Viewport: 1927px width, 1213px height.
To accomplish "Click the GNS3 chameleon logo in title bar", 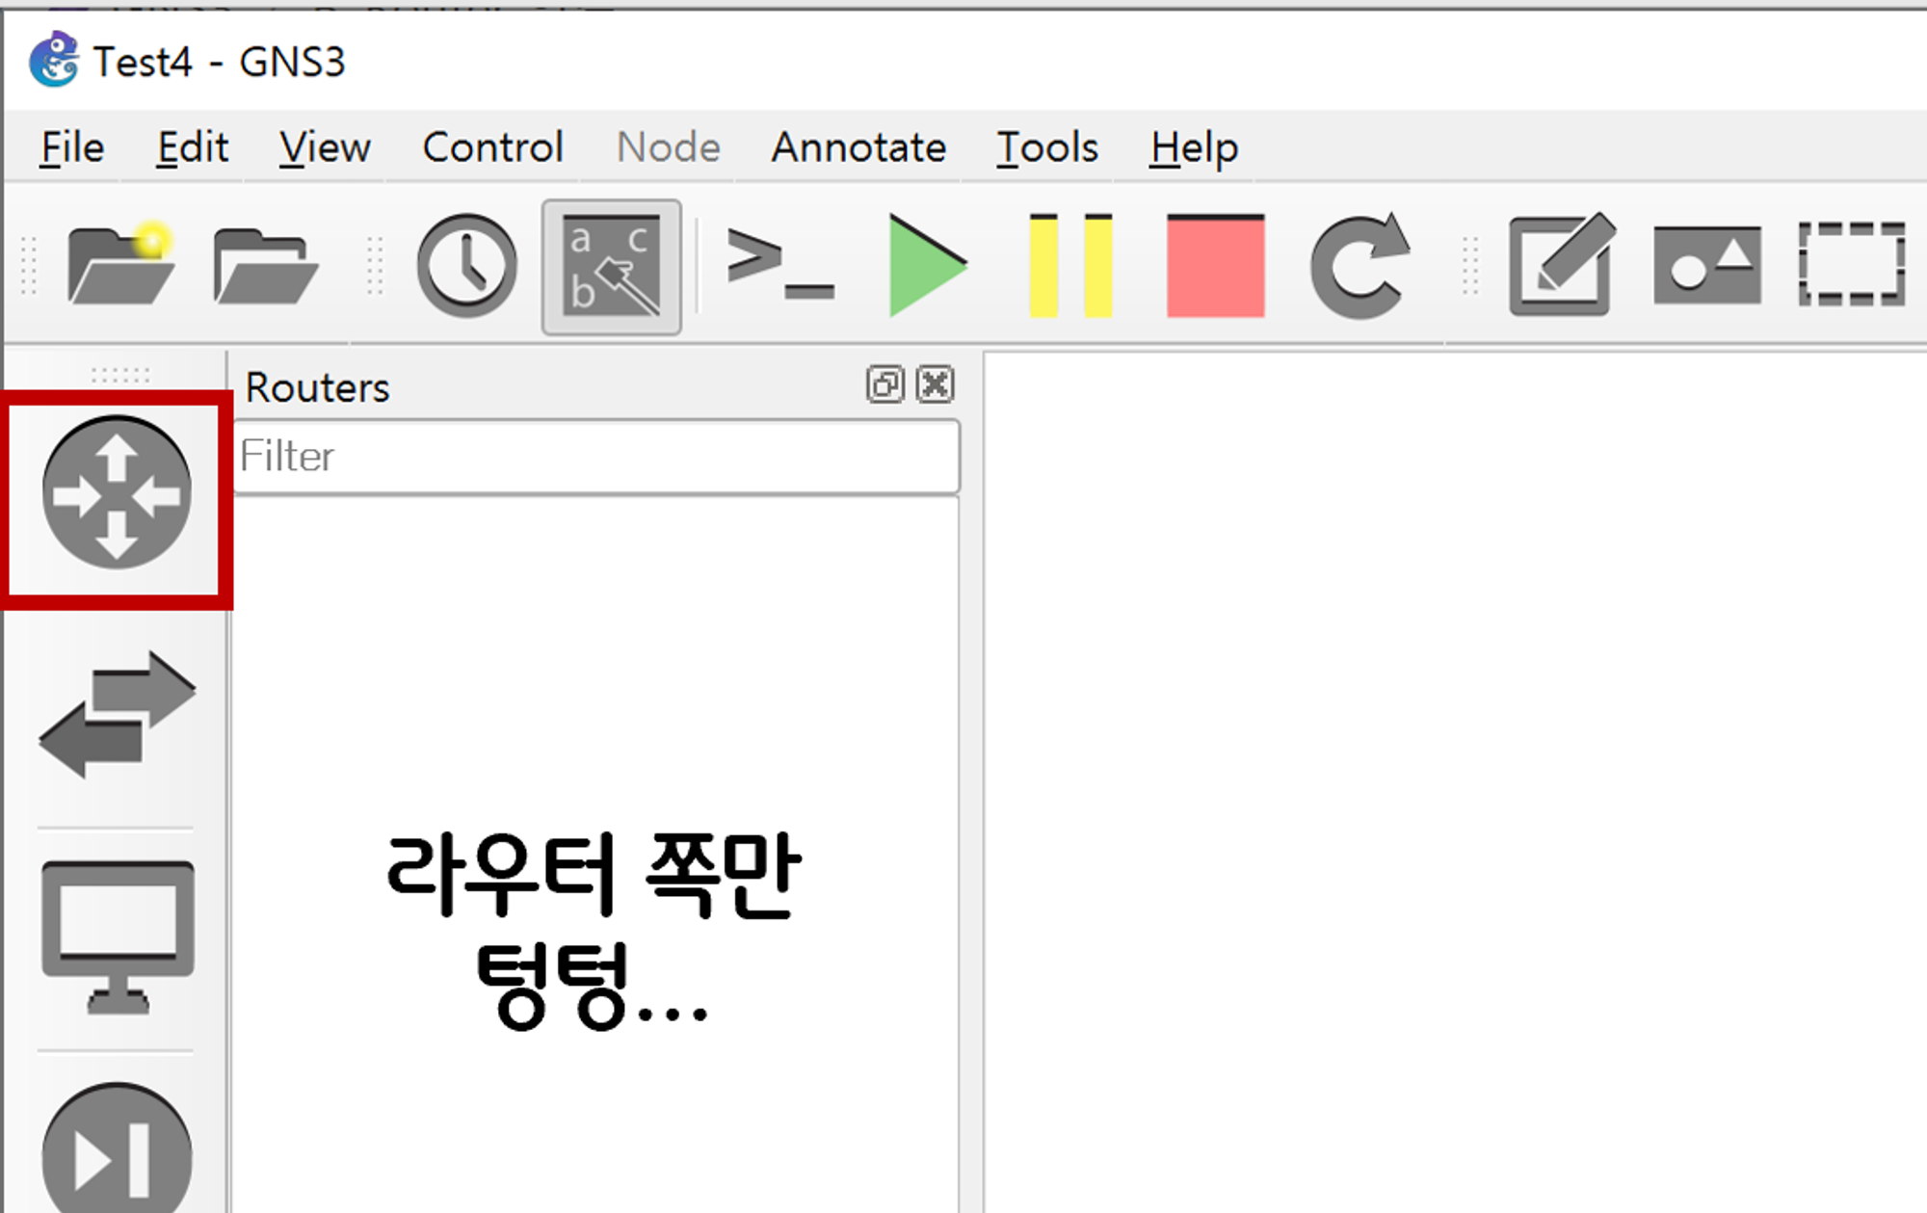I will pyautogui.click(x=54, y=60).
